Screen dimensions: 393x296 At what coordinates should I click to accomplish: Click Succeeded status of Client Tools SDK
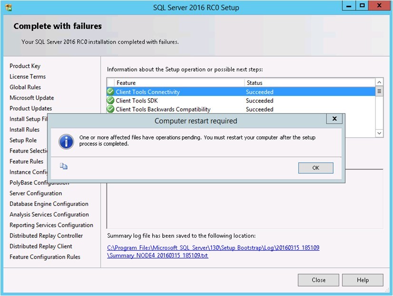tap(259, 101)
